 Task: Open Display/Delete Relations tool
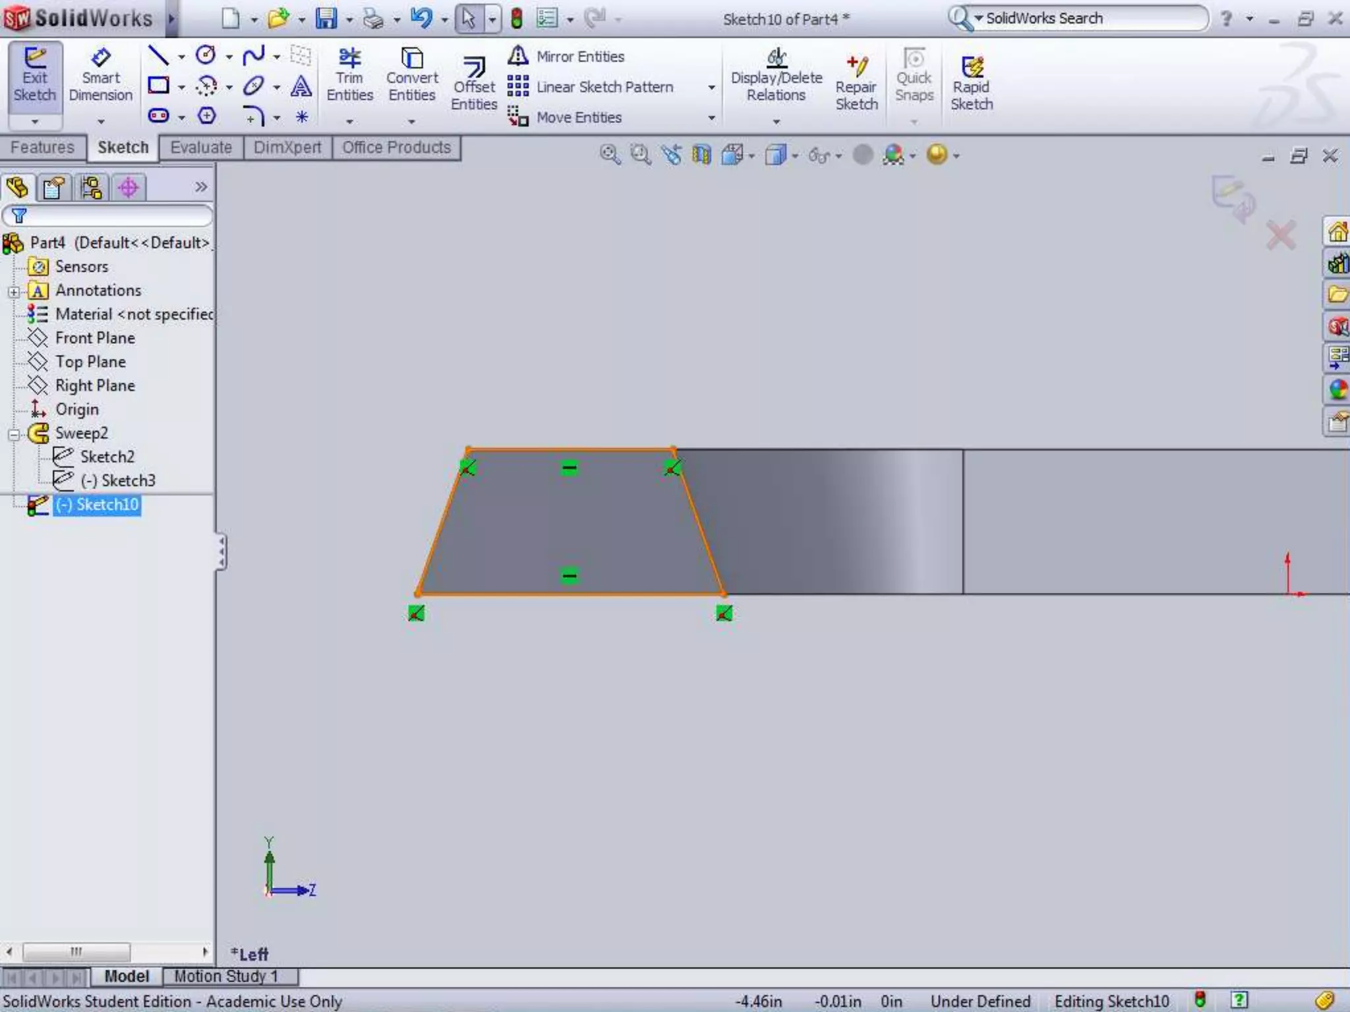pos(777,74)
